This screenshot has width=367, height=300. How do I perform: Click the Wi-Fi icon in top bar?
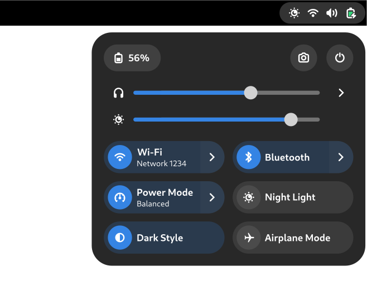pos(313,13)
